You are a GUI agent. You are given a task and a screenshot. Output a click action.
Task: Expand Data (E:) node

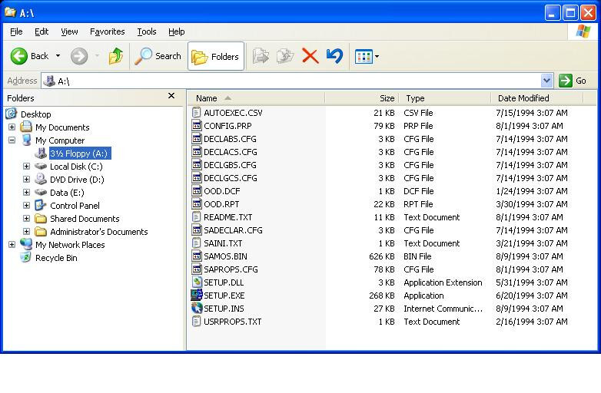[26, 192]
